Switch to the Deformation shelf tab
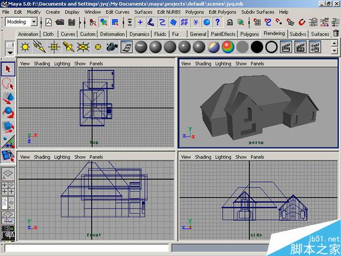 click(x=112, y=34)
